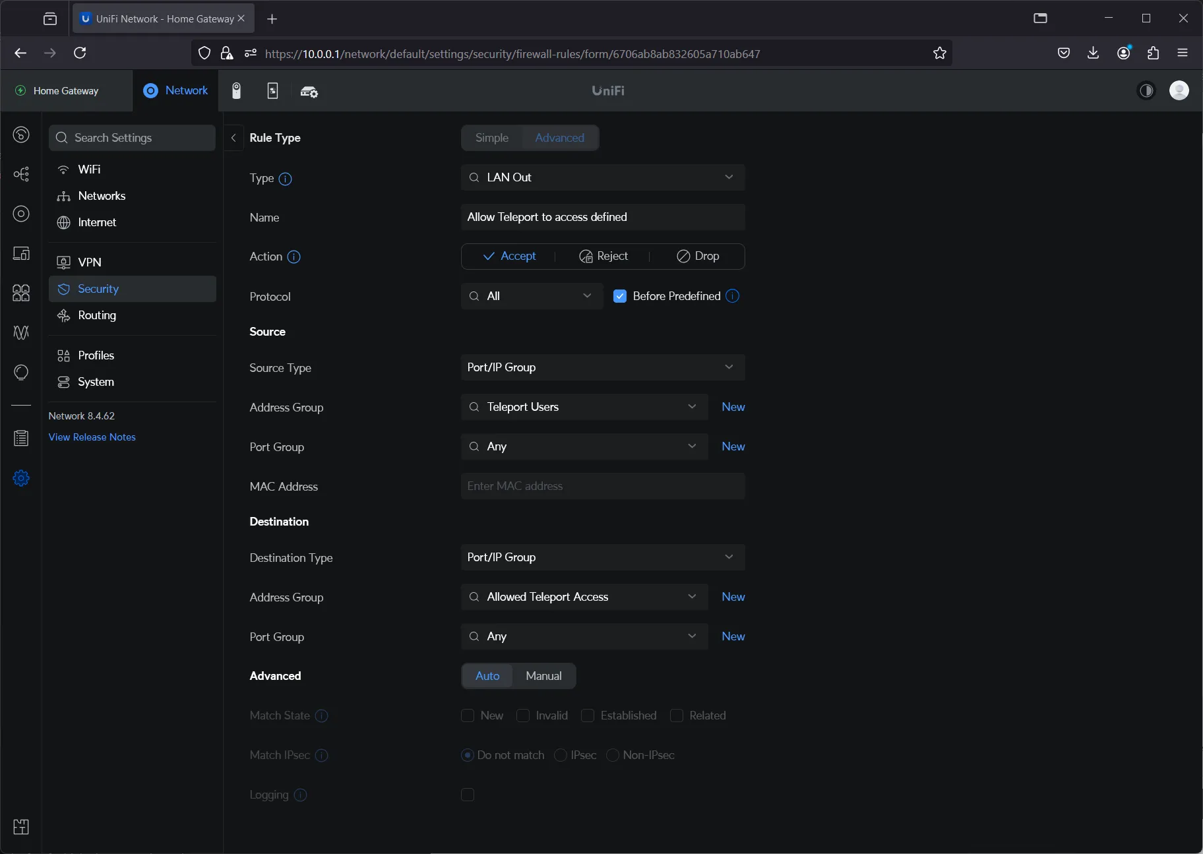
Task: Select the Reject action option
Action: [603, 257]
